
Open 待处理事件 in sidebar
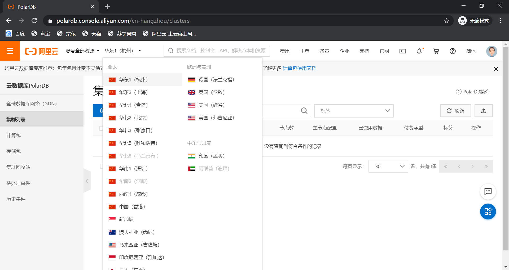[x=42, y=183]
